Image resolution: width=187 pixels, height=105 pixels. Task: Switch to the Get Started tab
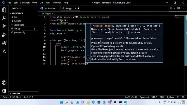point(49,8)
